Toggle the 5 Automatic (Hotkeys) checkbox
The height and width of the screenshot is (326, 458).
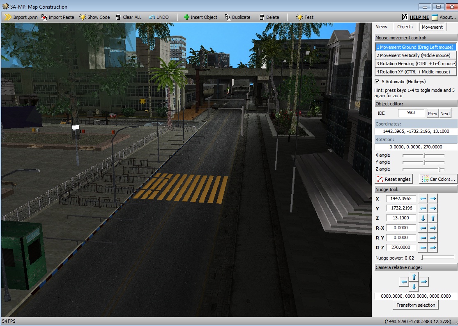pos(377,81)
